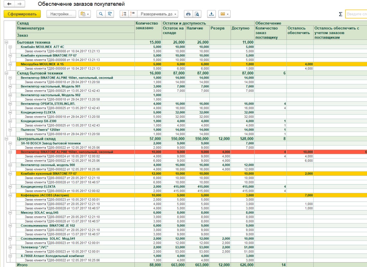Click the magnifier search icon

(101, 14)
